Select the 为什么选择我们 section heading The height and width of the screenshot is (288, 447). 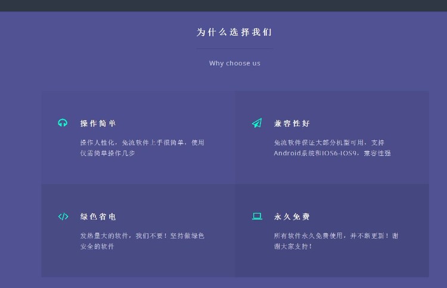pos(234,32)
